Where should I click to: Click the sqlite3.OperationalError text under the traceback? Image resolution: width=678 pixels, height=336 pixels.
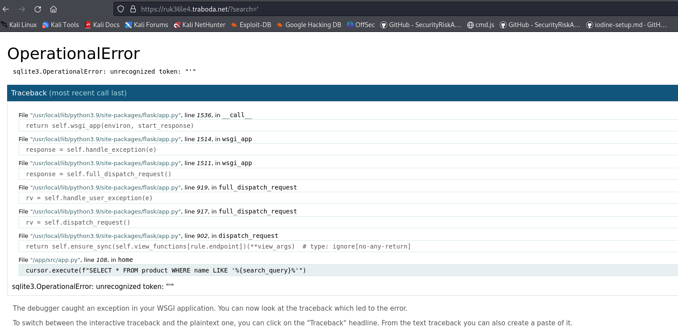pyautogui.click(x=93, y=287)
